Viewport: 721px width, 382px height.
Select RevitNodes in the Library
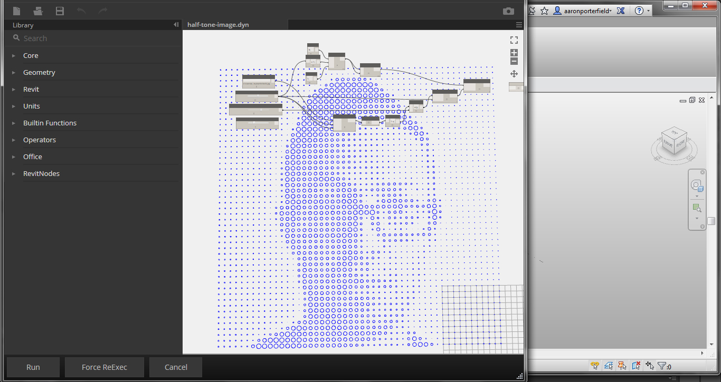(x=41, y=173)
